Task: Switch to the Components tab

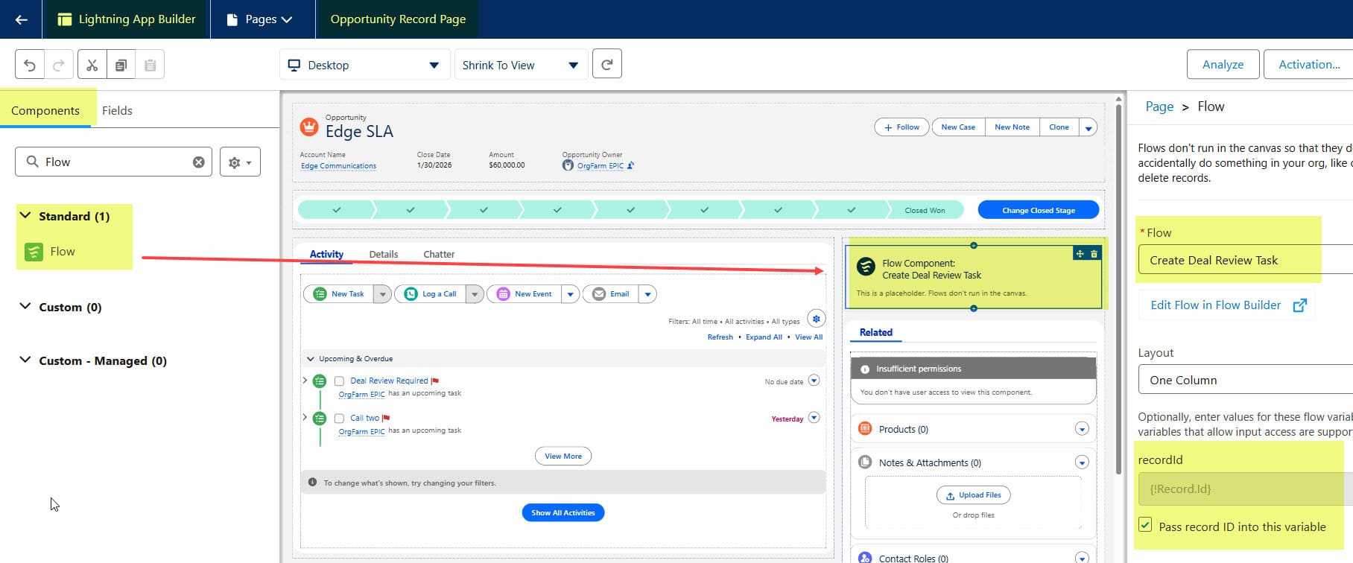Action: click(45, 110)
